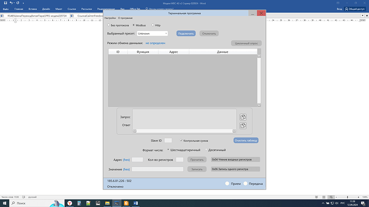Open File Explorer from the taskbar
Viewport: 369px width, 207px height.
pos(107,203)
